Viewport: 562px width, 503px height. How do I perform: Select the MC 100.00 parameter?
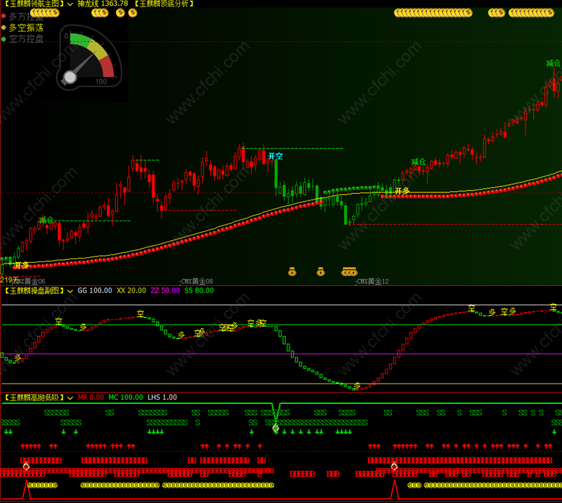[x=126, y=398]
